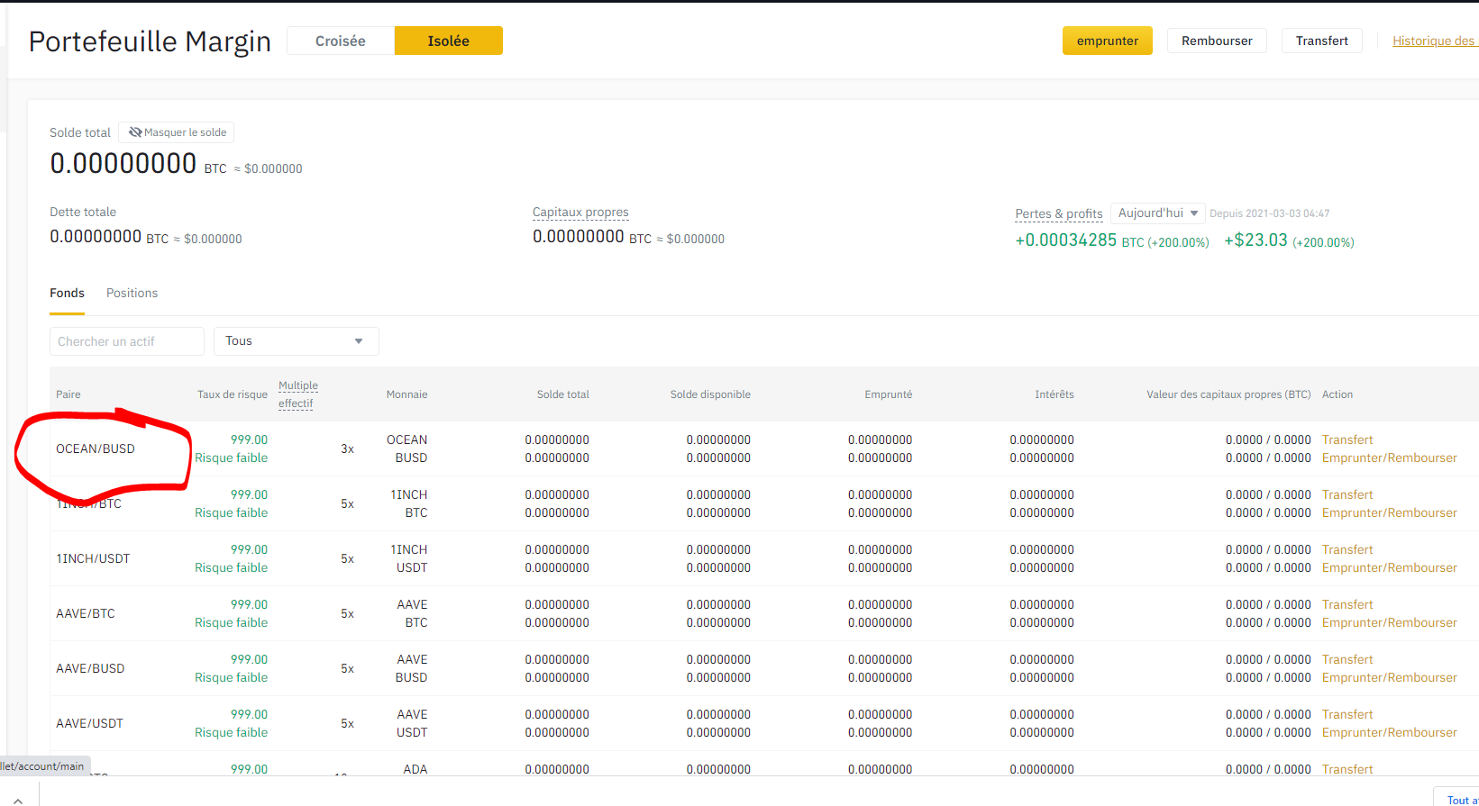Click Transfert for 1INCH/USDT
This screenshot has width=1479, height=806.
[x=1347, y=549]
